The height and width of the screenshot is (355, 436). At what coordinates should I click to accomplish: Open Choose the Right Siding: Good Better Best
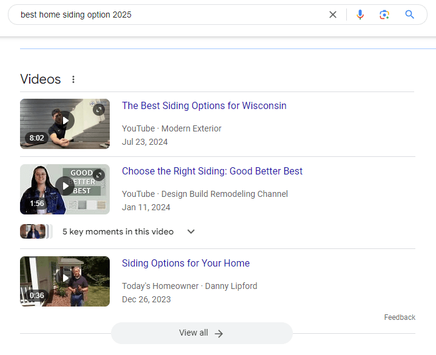pos(212,171)
